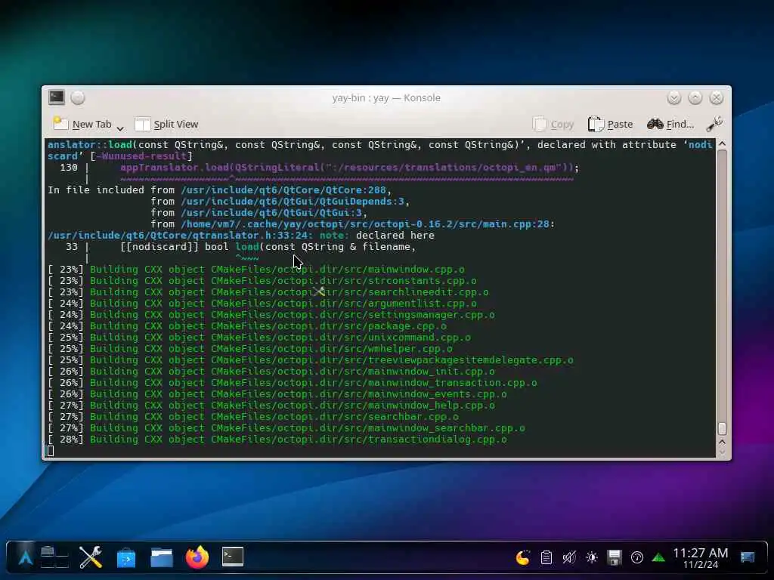
Task: Click the [-Wunused-result] warning flag text
Action: point(141,156)
